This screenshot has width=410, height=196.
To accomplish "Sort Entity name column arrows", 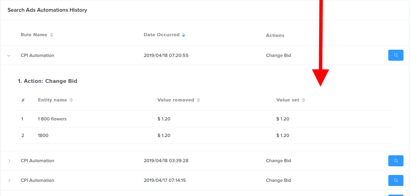I will pyautogui.click(x=71, y=100).
